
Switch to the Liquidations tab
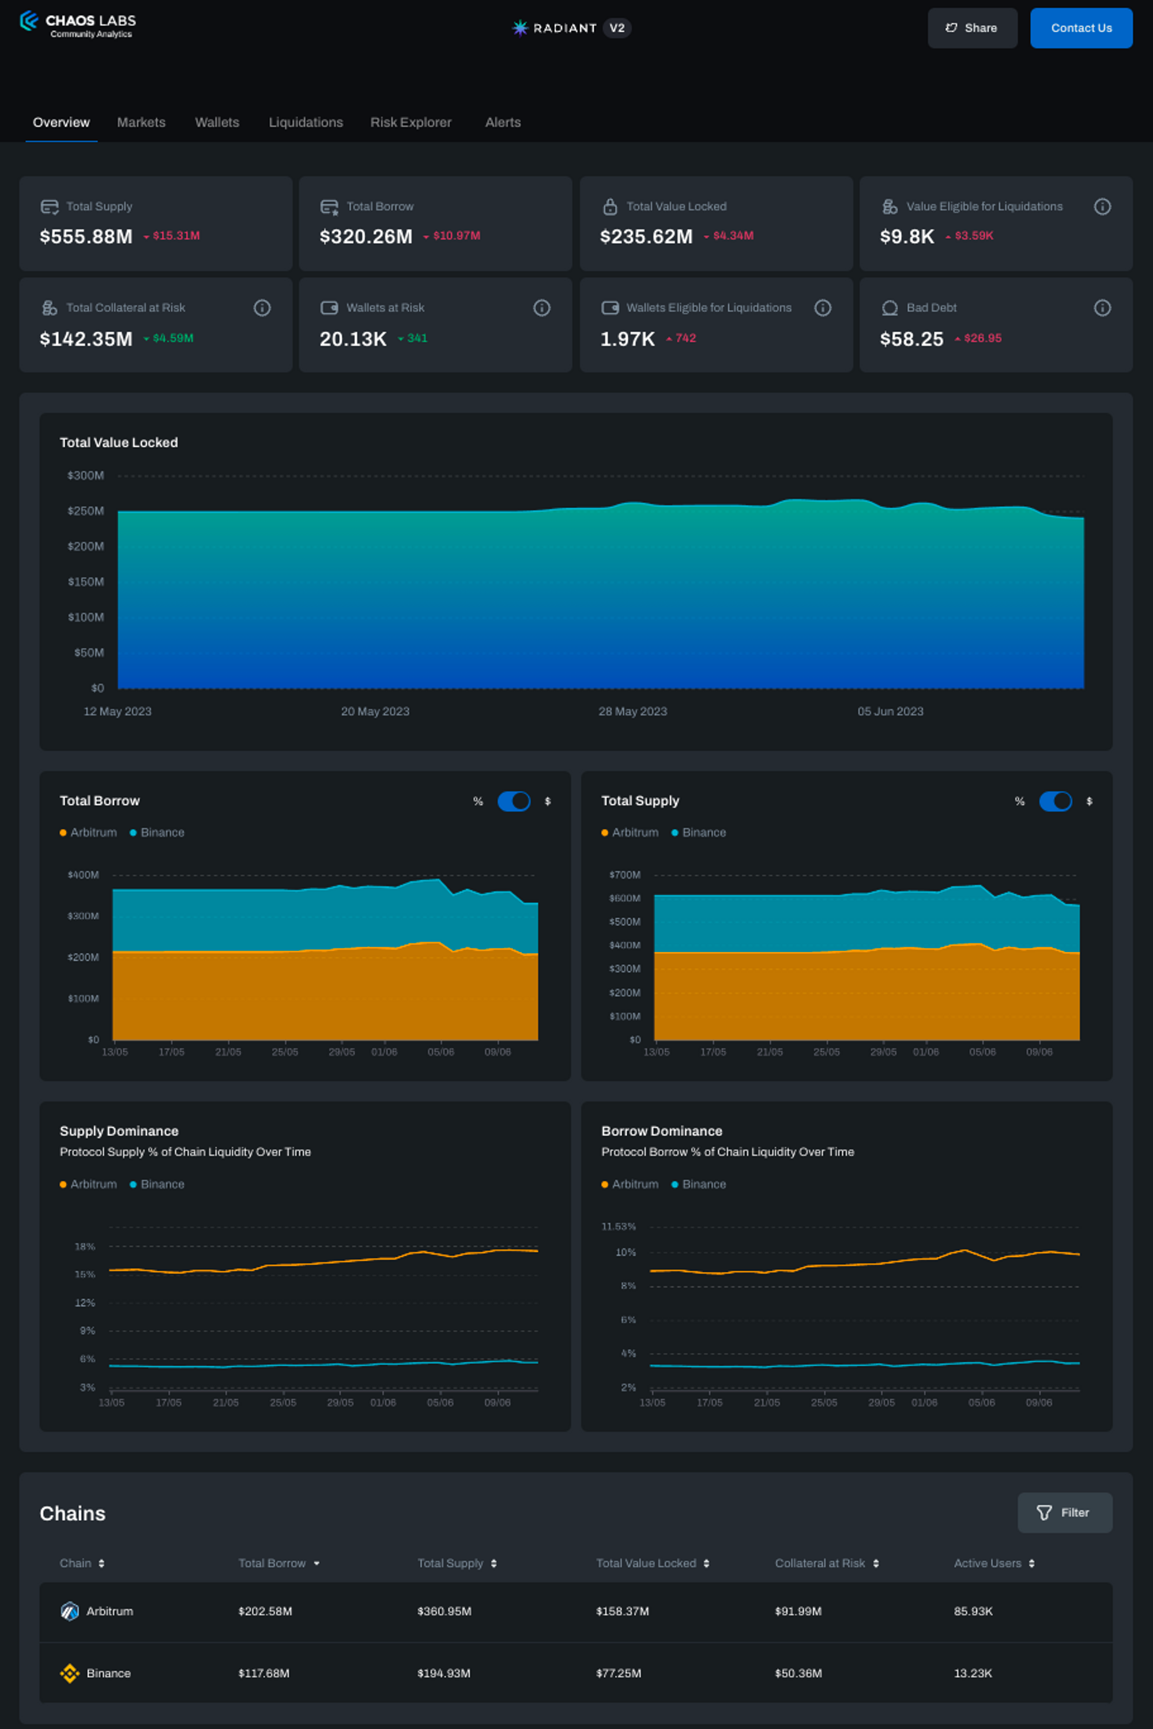[x=305, y=122]
